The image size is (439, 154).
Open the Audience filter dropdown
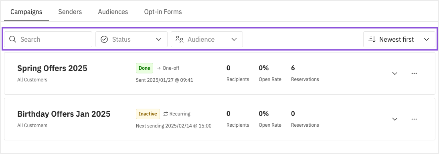(x=206, y=39)
